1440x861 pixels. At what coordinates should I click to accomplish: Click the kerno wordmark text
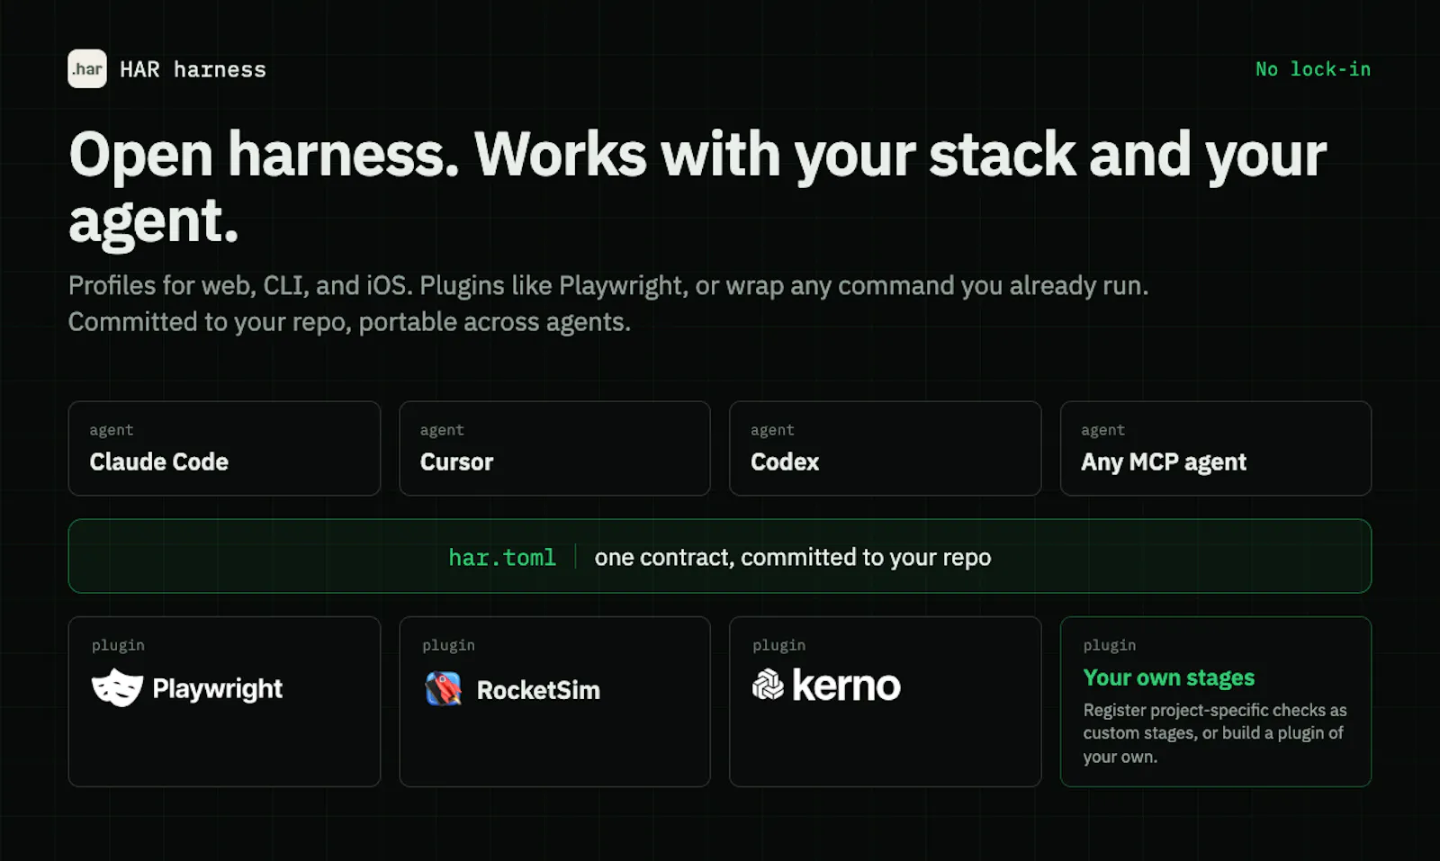(x=846, y=686)
